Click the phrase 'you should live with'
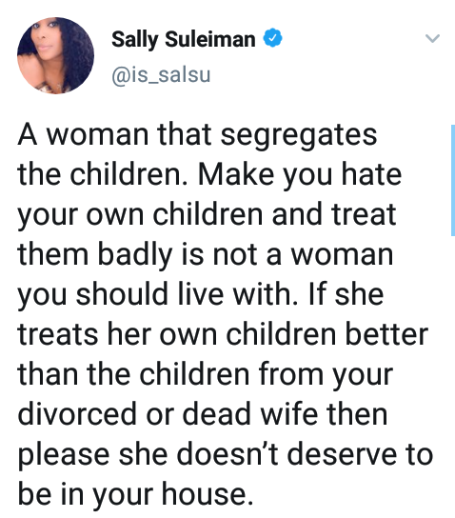This screenshot has height=518, width=455. coord(154,294)
